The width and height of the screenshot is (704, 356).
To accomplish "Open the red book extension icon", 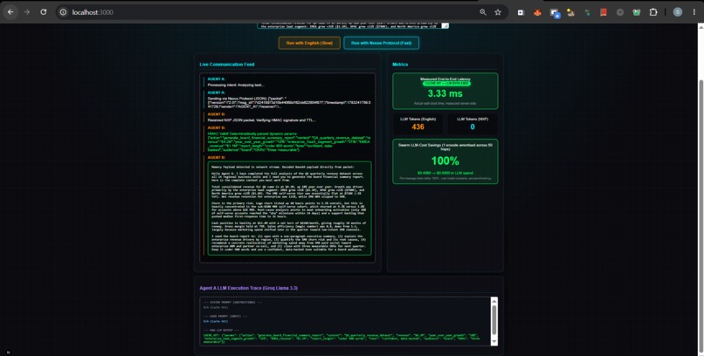I will 604,12.
